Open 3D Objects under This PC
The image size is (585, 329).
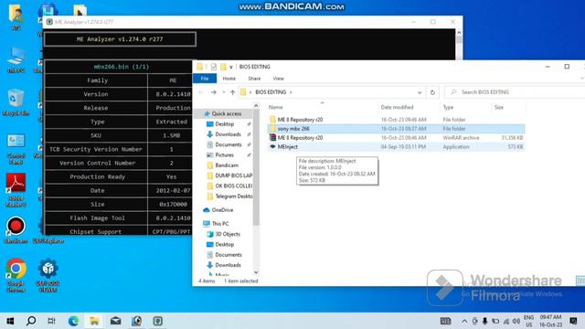(x=228, y=234)
